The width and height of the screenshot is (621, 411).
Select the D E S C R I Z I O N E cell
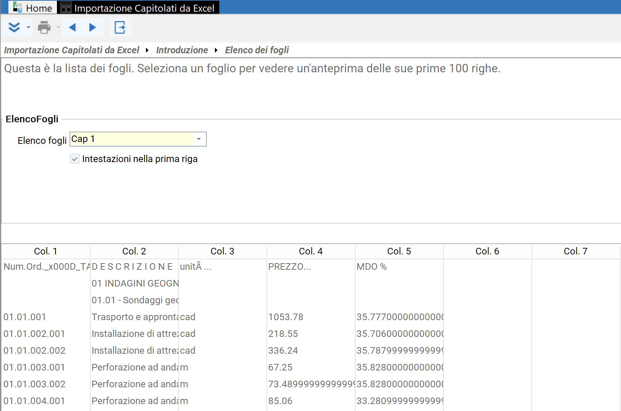click(135, 266)
